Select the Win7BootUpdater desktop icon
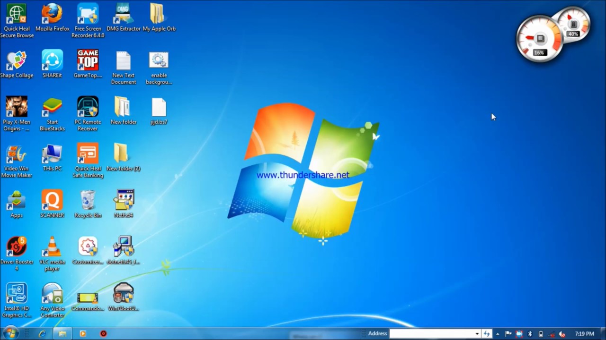This screenshot has height=340, width=606. (x=124, y=297)
